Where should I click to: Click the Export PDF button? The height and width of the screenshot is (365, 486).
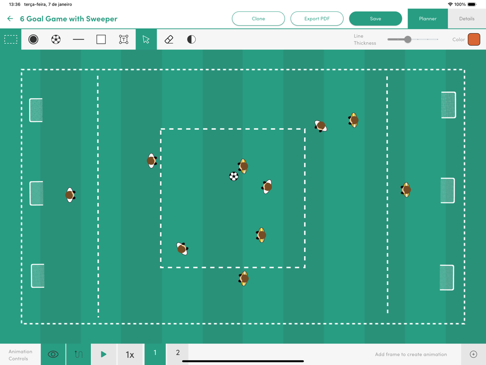click(x=317, y=19)
